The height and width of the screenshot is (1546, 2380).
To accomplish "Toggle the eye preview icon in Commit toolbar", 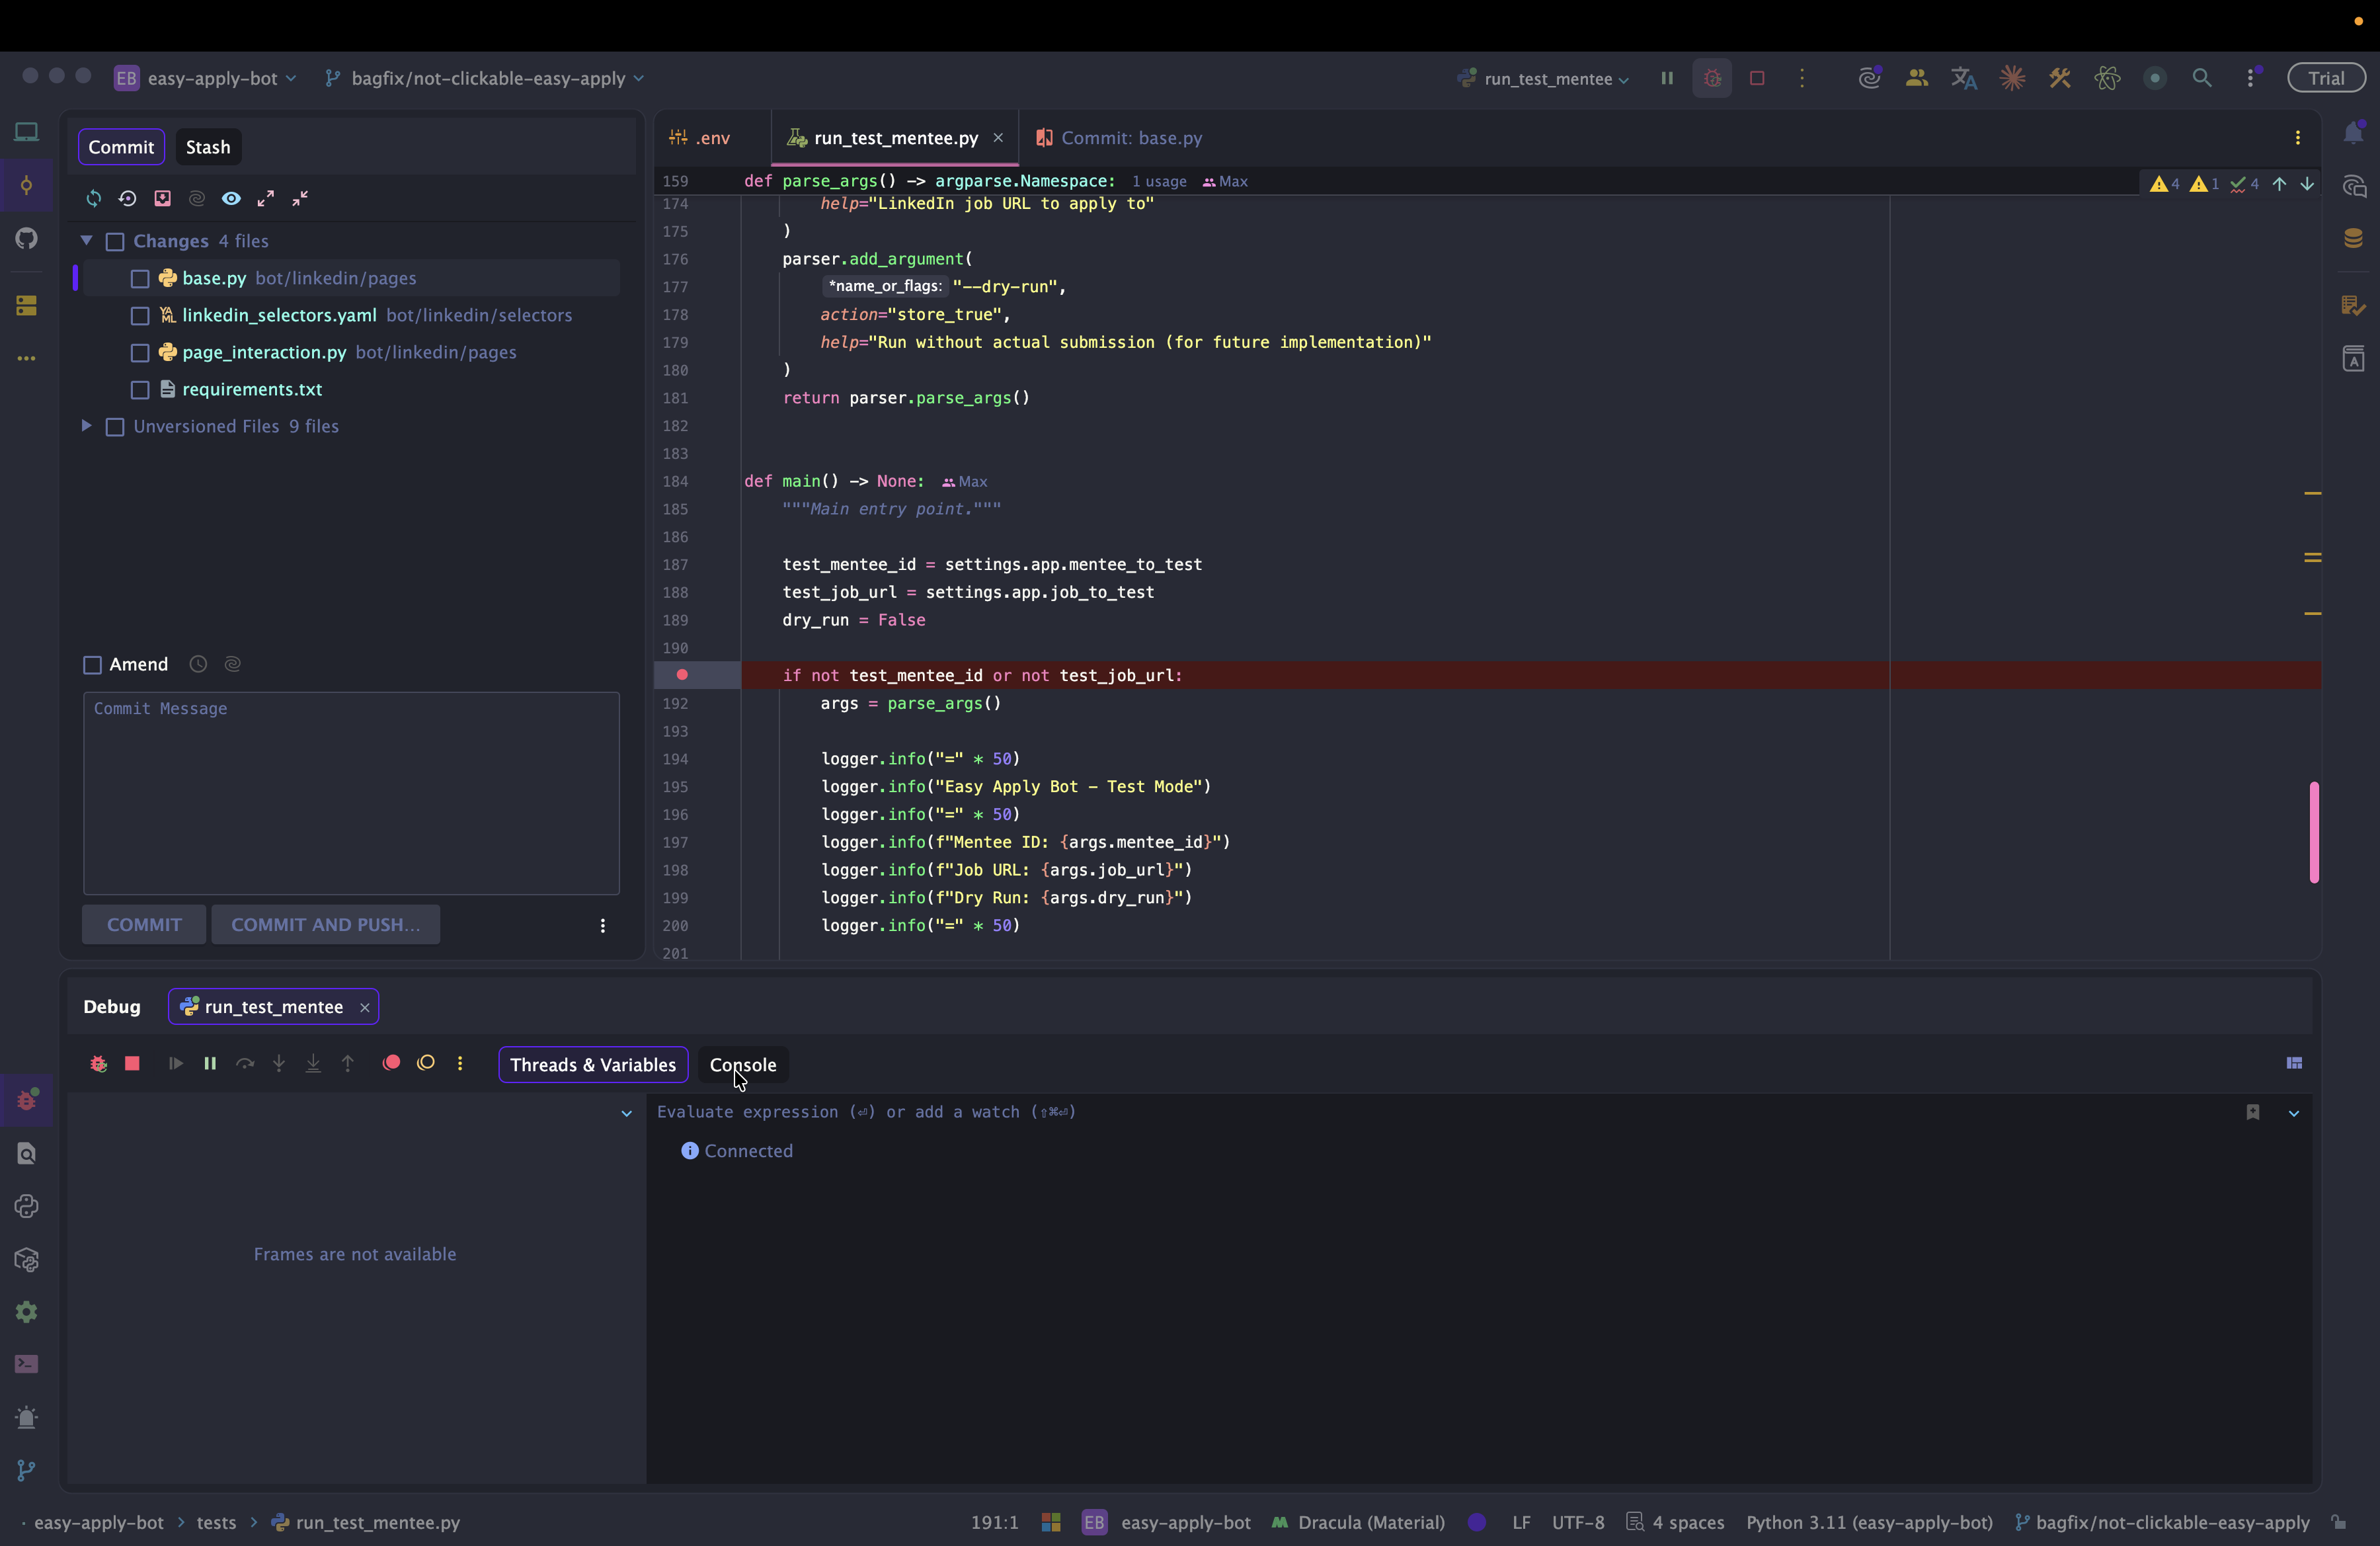I will coord(231,198).
